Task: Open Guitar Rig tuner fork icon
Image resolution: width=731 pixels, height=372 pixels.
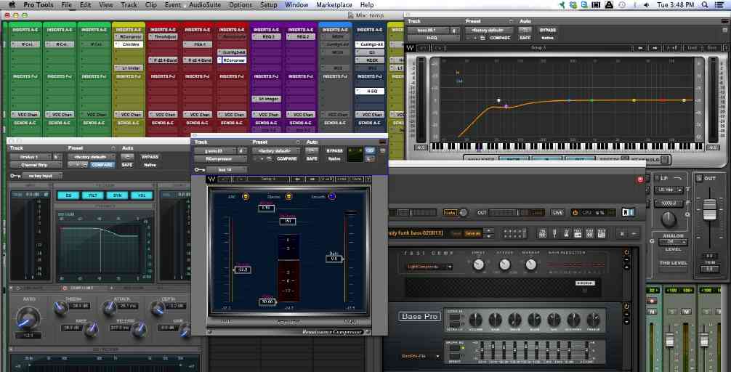Action: pyautogui.click(x=554, y=233)
